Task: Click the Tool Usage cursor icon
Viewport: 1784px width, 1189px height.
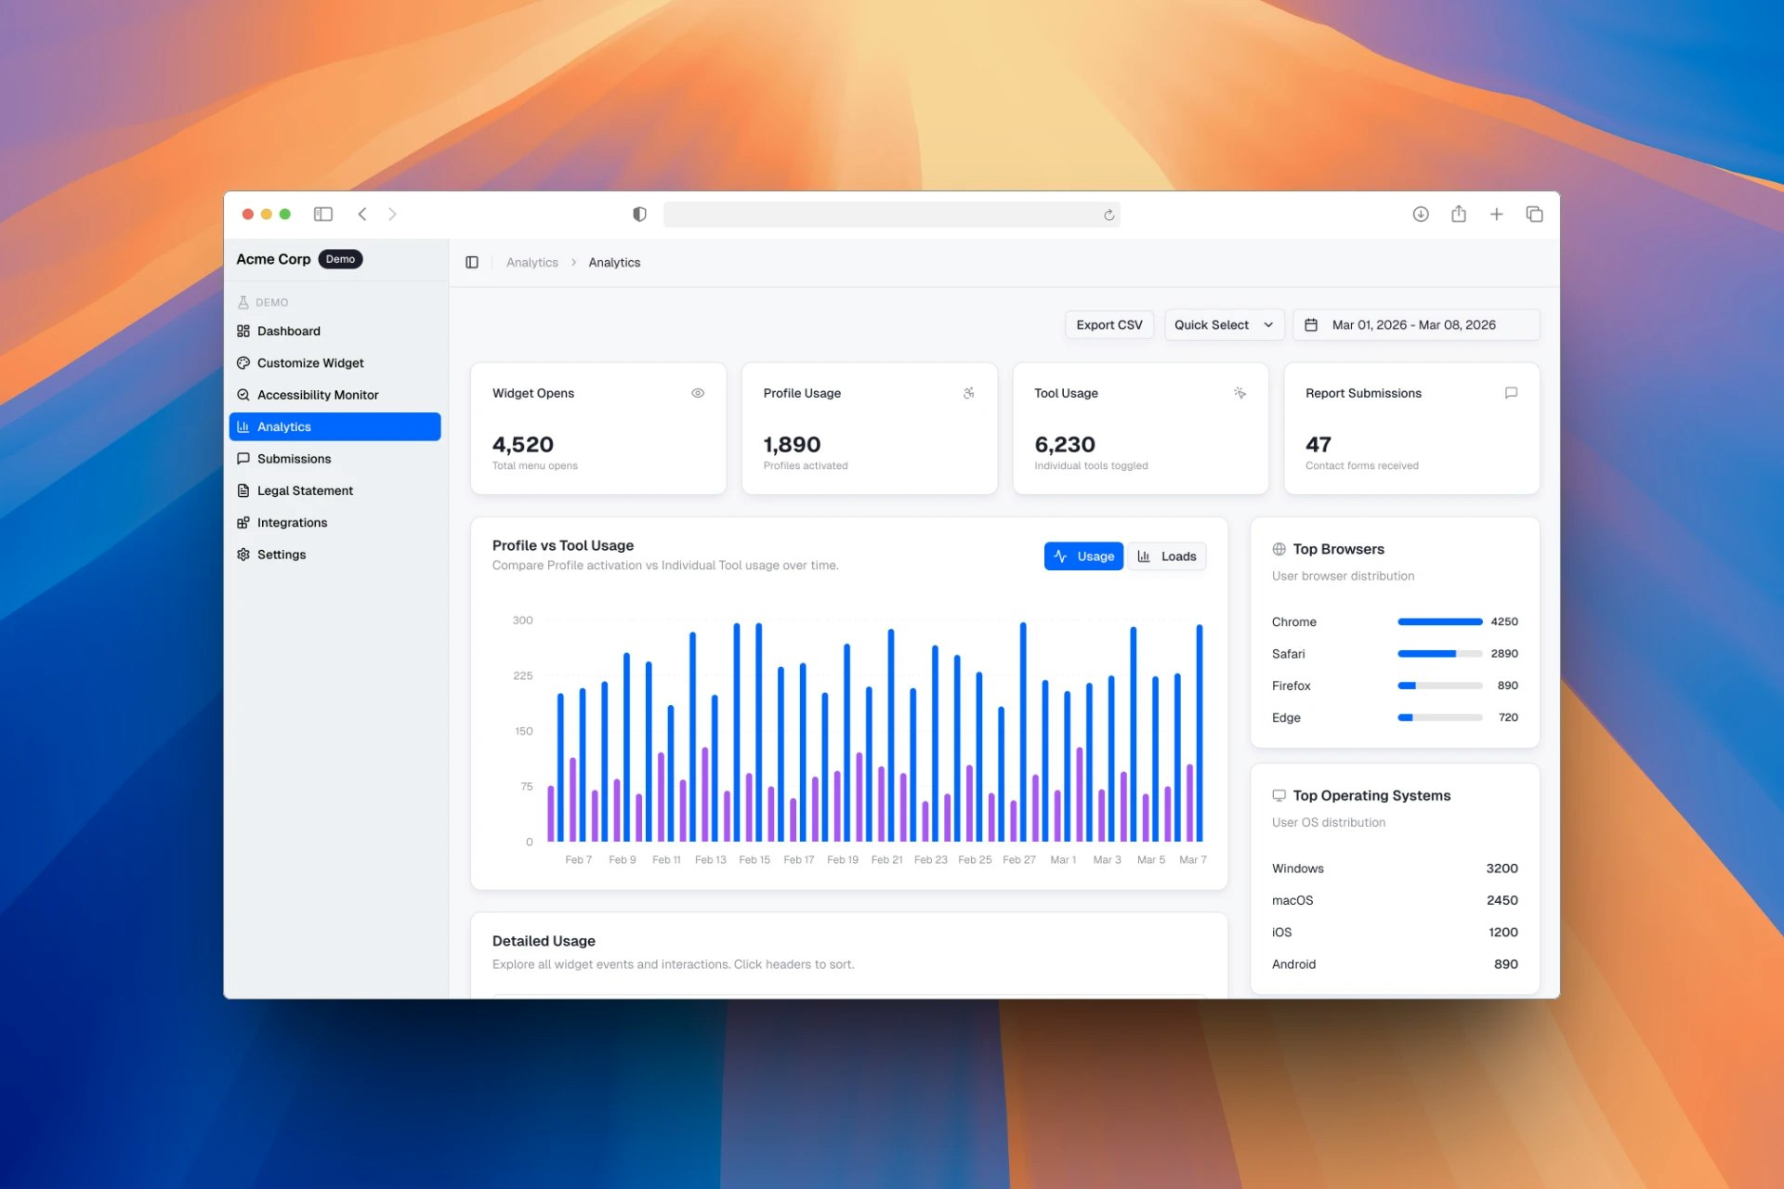Action: click(x=1240, y=393)
